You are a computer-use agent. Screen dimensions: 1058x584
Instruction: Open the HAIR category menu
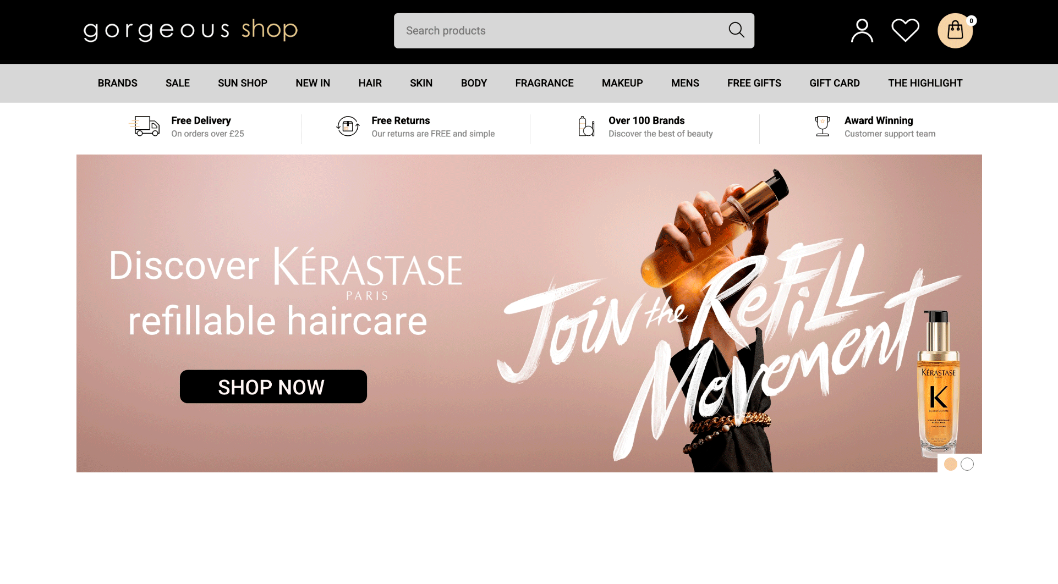370,83
